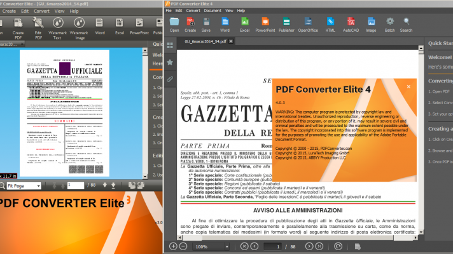Open Convert menu in Elite 3 window
This screenshot has width=453, height=254.
(x=41, y=11)
